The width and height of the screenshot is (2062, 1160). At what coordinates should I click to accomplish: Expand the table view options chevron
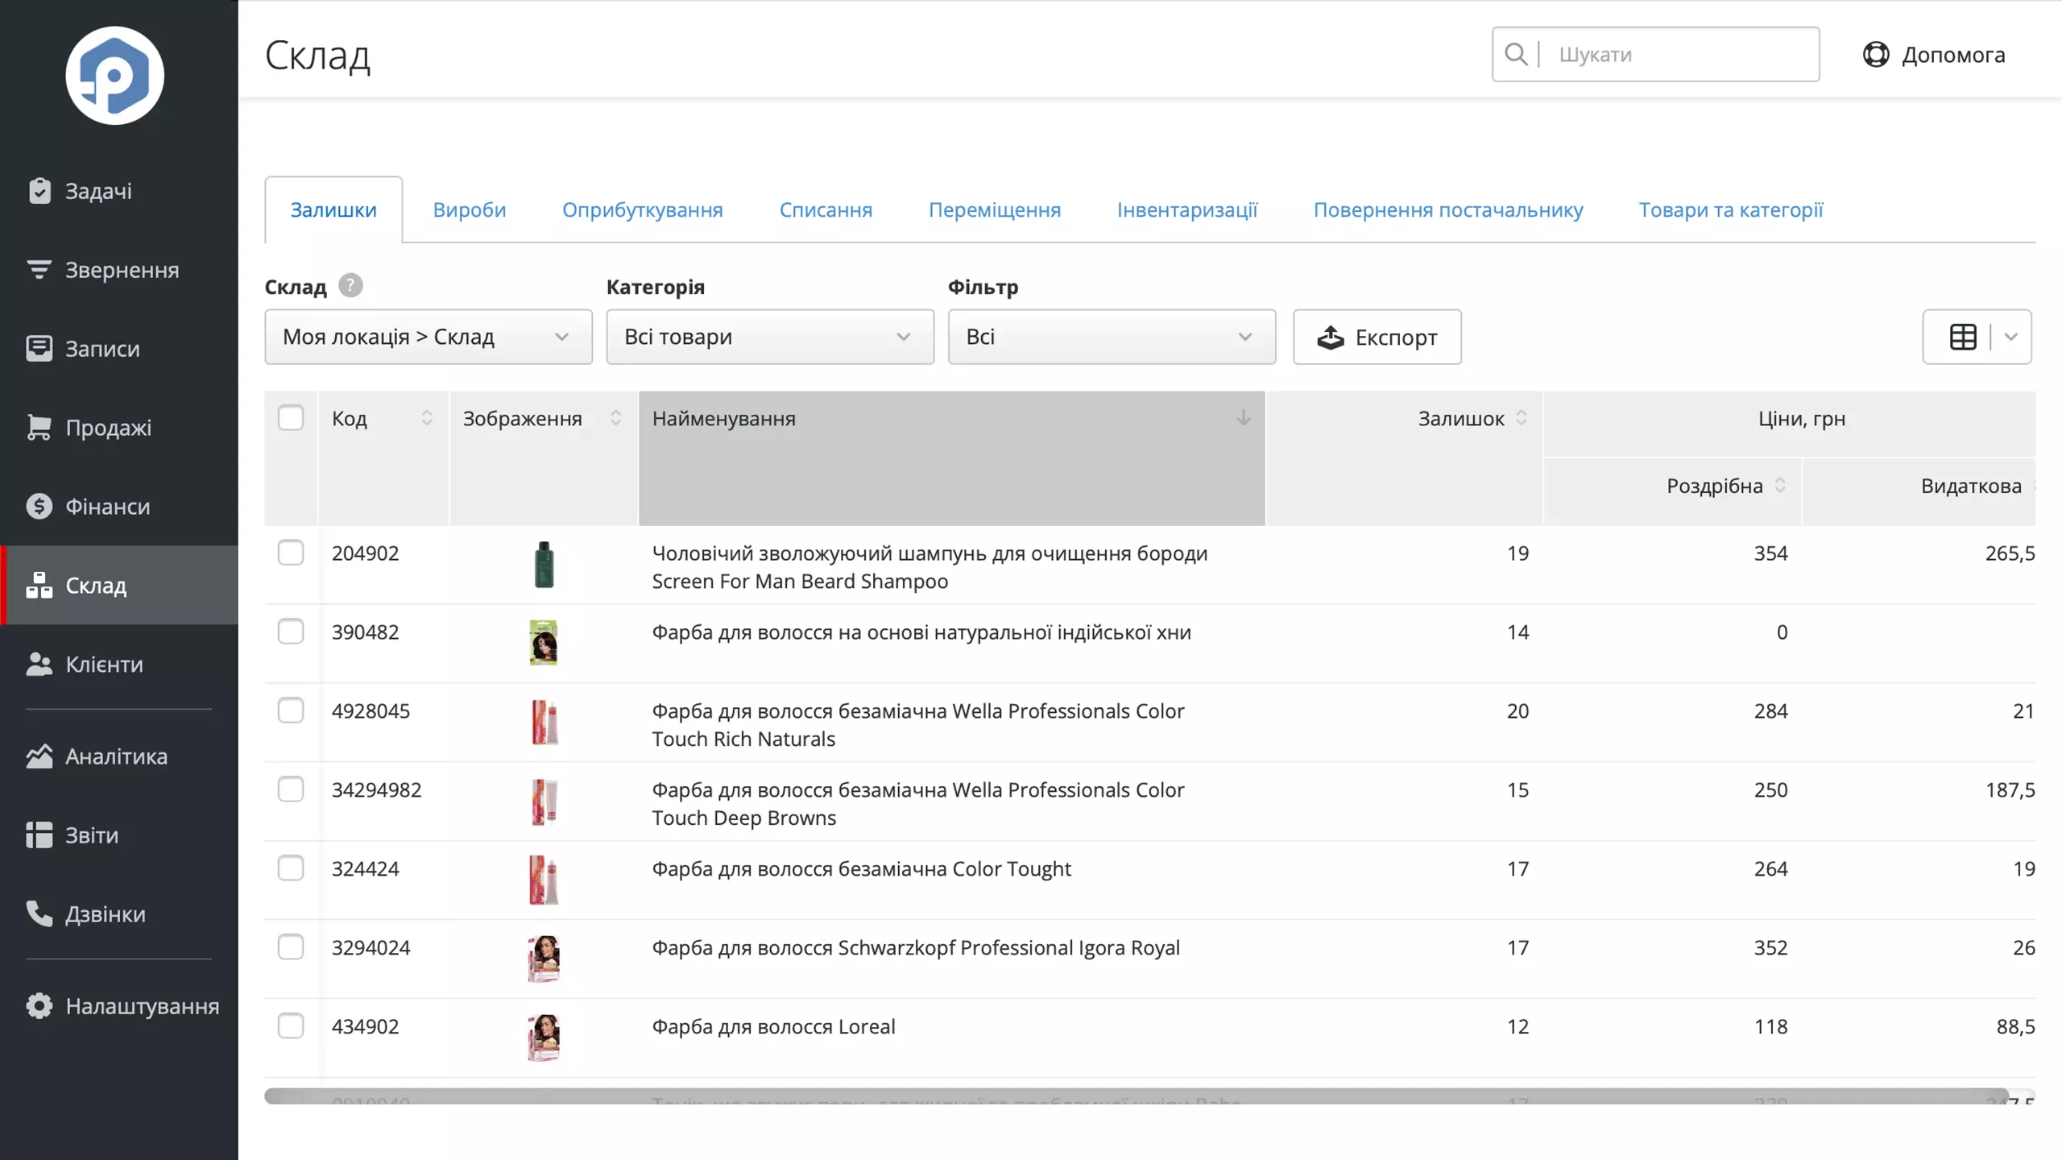(x=2011, y=337)
